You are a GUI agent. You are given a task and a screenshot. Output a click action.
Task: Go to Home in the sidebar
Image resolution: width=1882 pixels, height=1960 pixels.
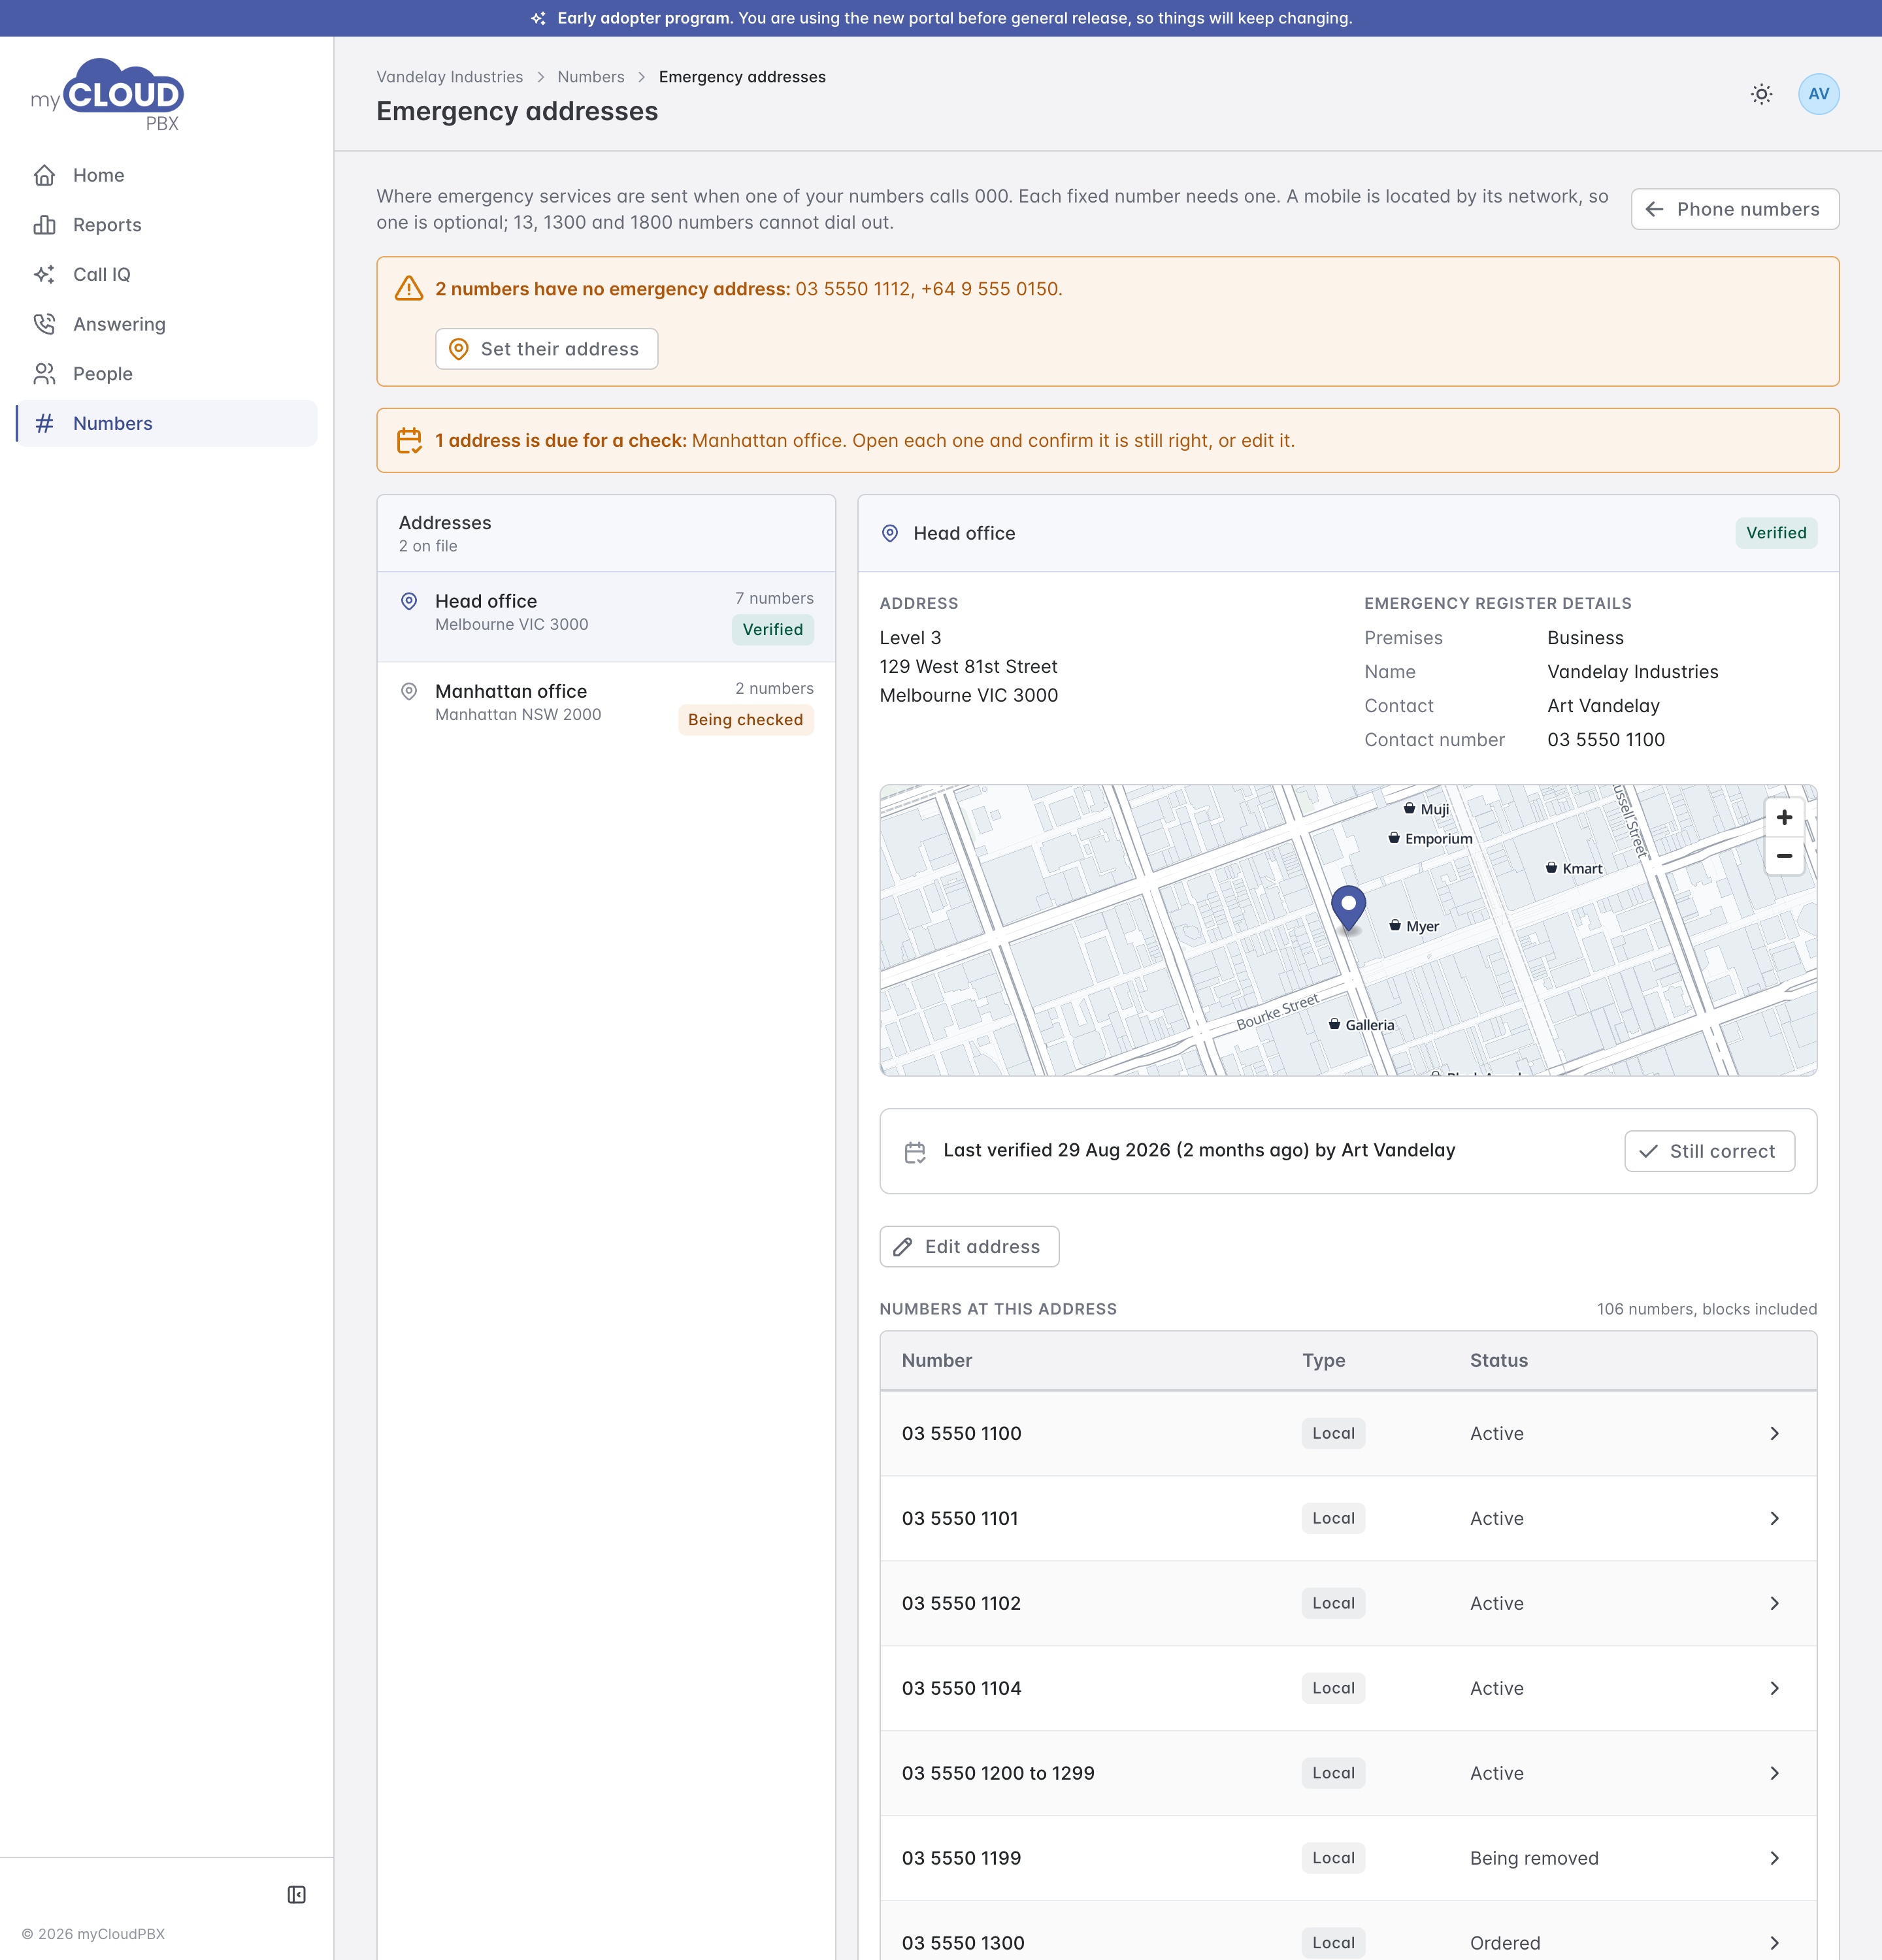(166, 175)
